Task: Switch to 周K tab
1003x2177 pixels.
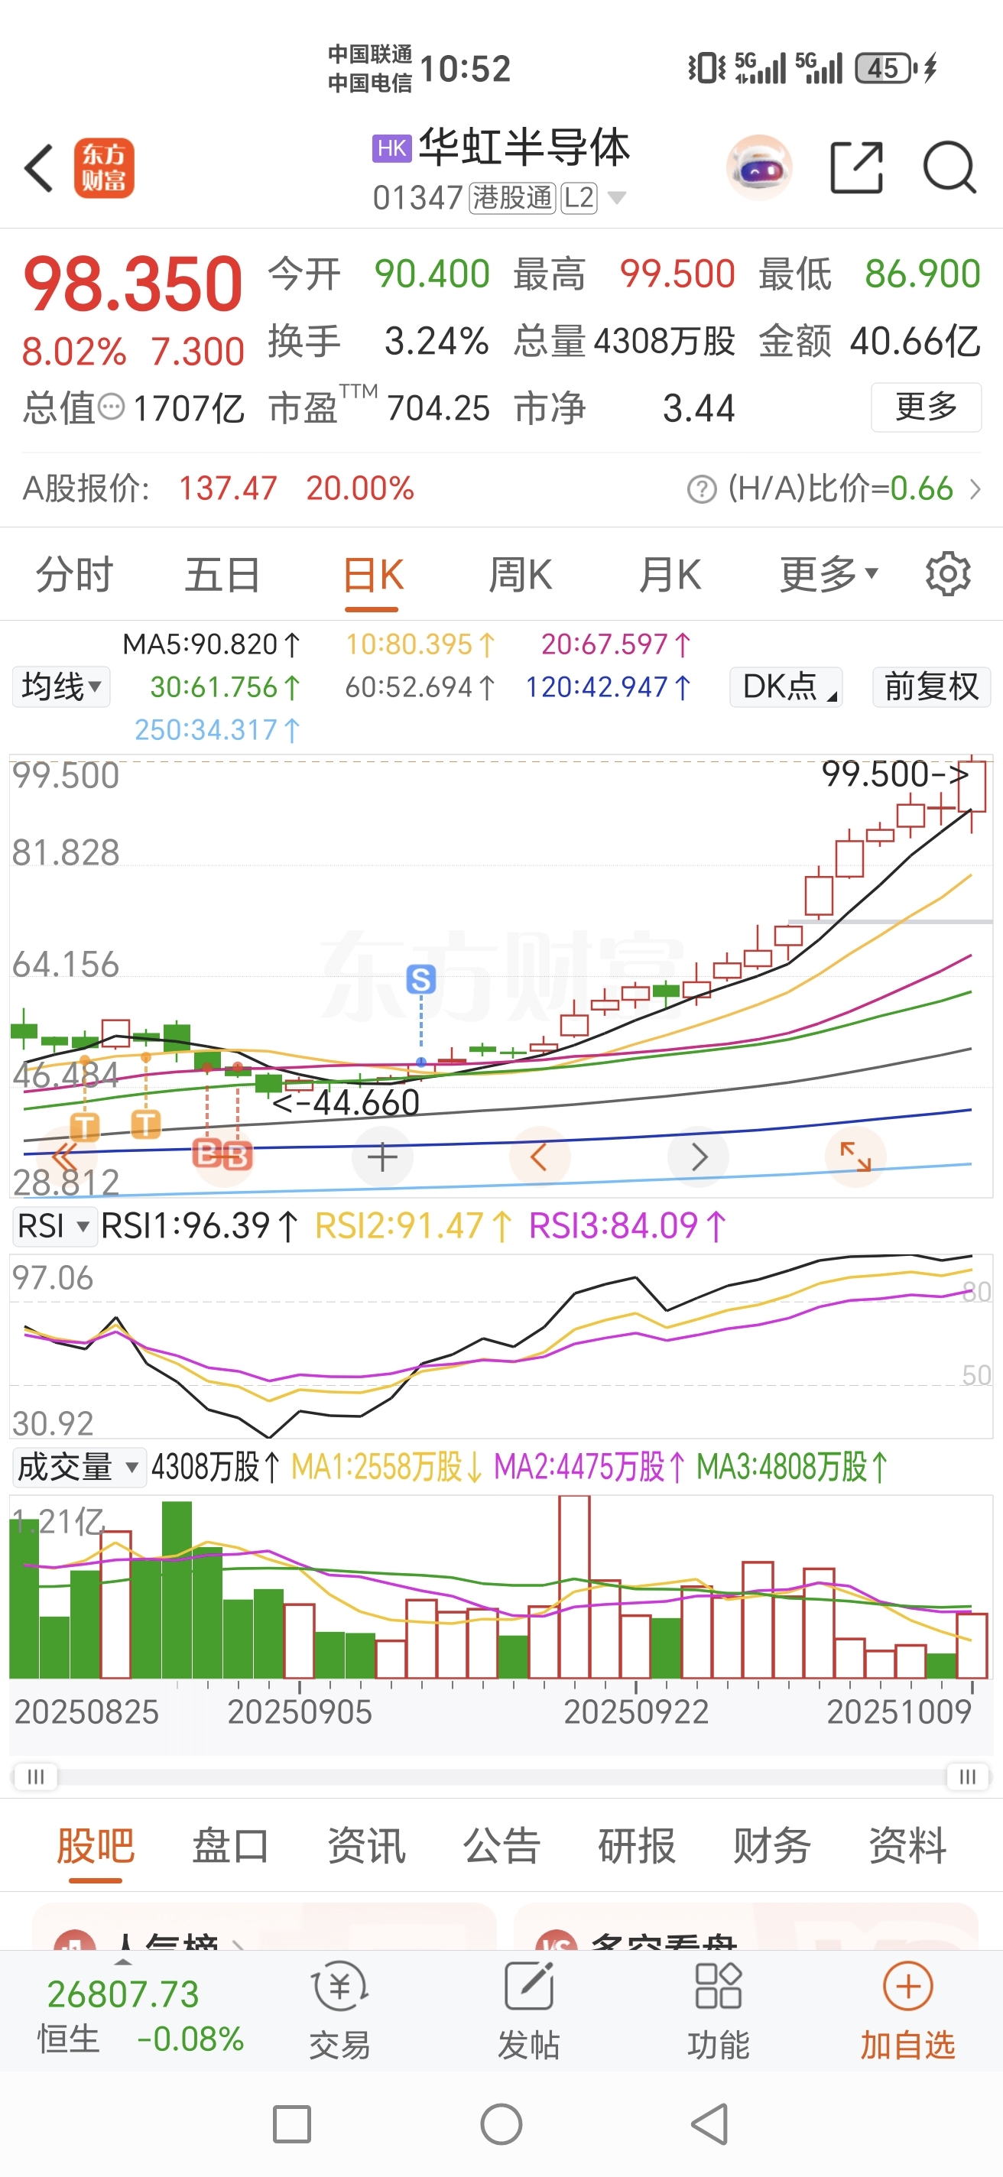Action: tap(521, 575)
